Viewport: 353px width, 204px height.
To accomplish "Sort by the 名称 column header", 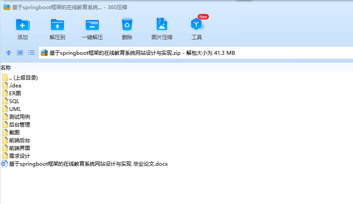I will pyautogui.click(x=6, y=67).
